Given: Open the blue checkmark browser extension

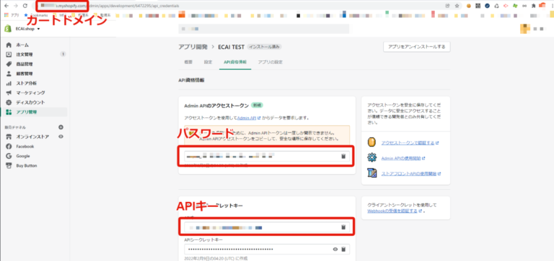Looking at the screenshot, I should tap(487, 6).
